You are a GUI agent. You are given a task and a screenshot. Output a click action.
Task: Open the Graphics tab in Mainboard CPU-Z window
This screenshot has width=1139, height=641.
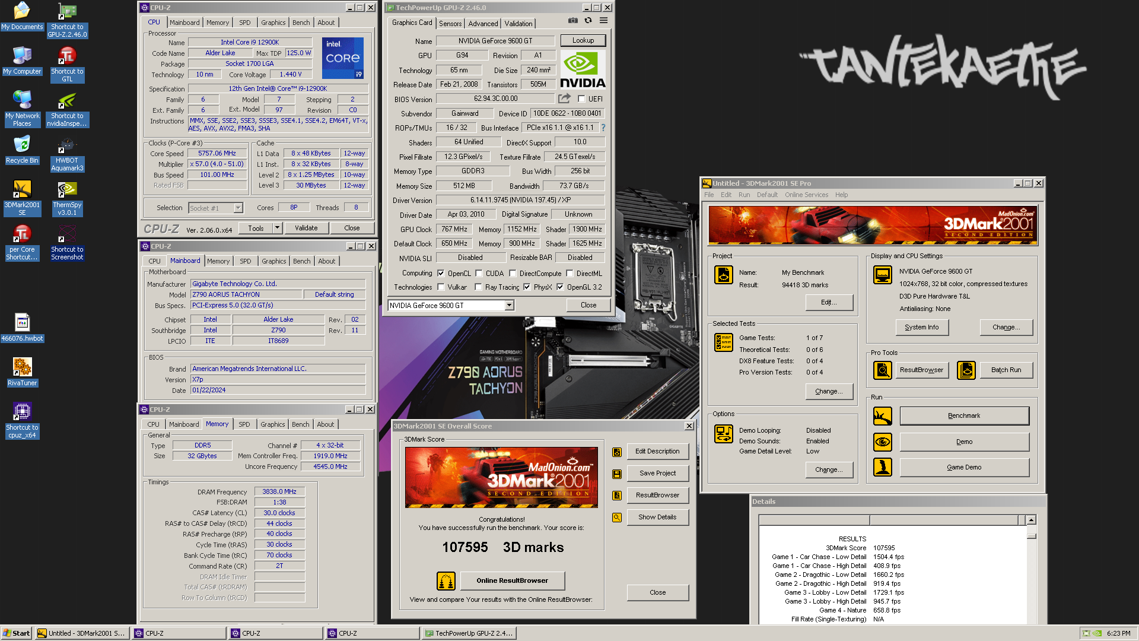tap(273, 261)
